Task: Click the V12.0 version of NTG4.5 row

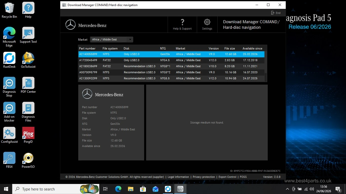Action: (213, 60)
